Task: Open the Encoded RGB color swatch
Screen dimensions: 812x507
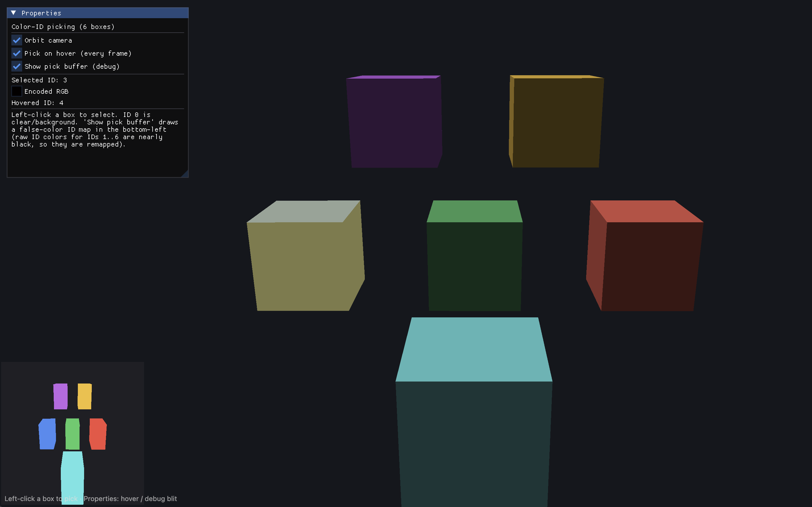Action: click(x=17, y=91)
